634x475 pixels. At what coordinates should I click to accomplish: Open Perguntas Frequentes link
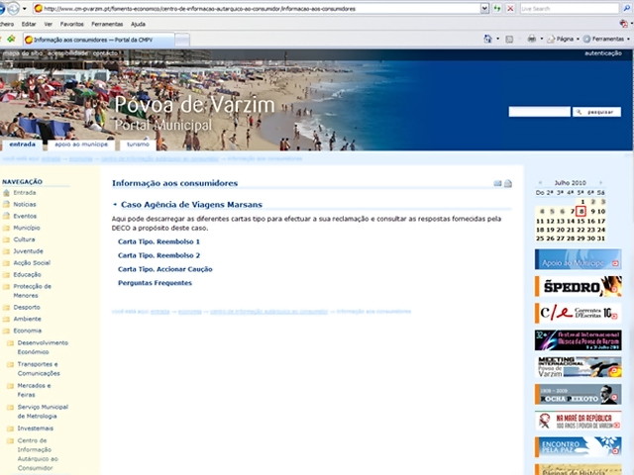pos(155,283)
